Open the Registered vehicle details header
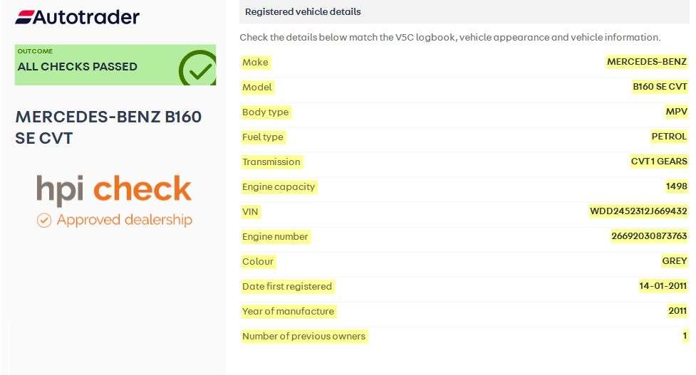The height and width of the screenshot is (375, 696). click(x=303, y=11)
